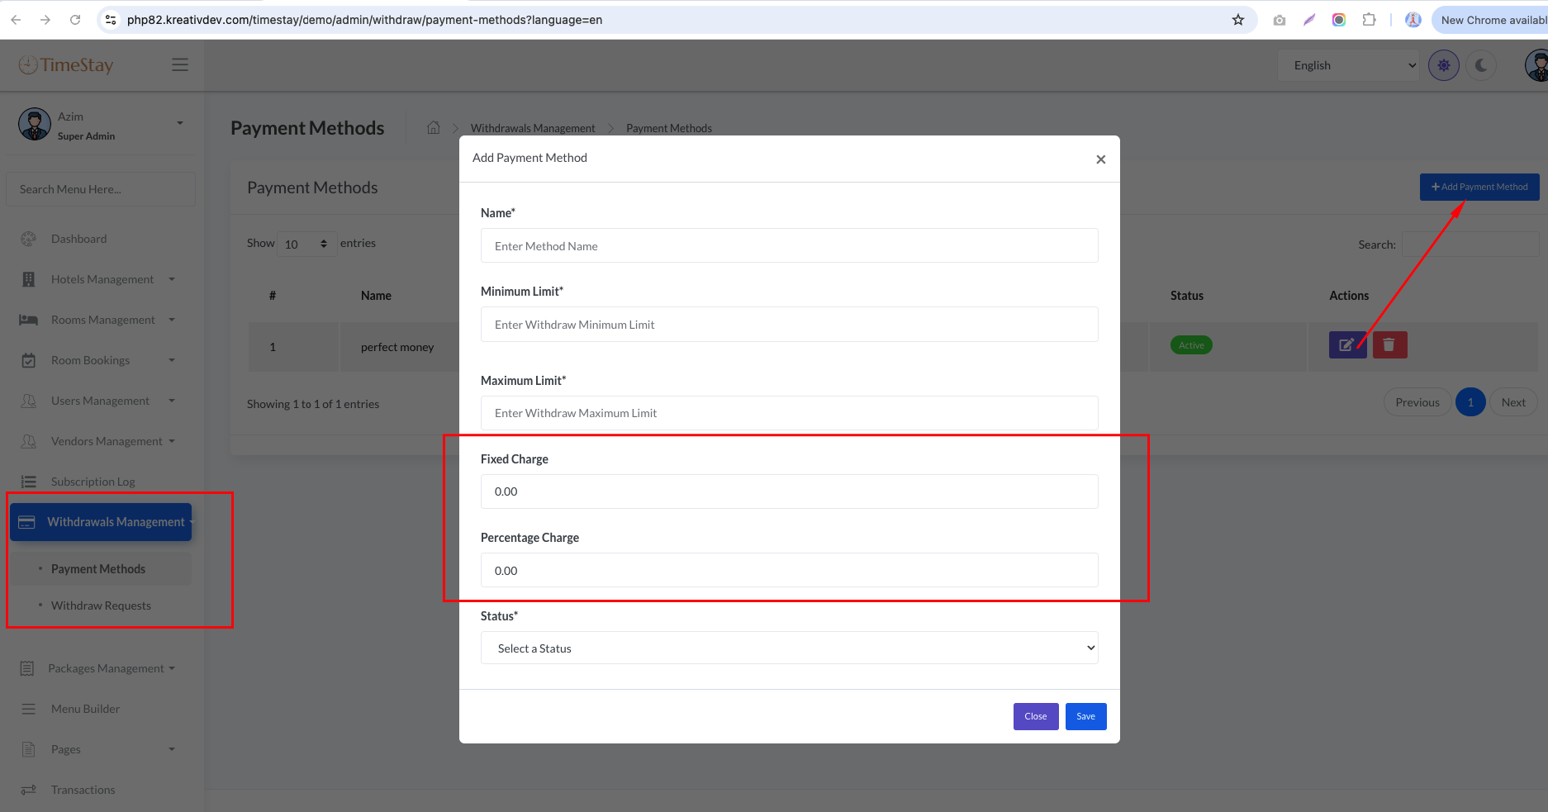
Task: Click Withdrawals Management breadcrumb link
Action: pos(533,128)
